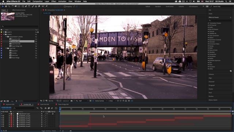Enable motion blur for the timeline

(52, 108)
